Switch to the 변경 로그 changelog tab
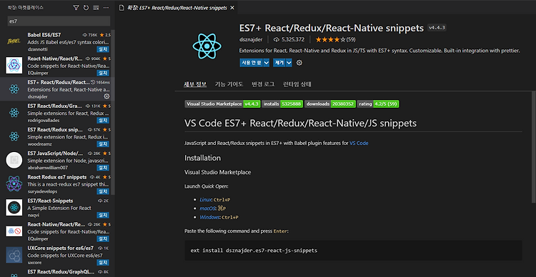The image size is (536, 277). (263, 84)
